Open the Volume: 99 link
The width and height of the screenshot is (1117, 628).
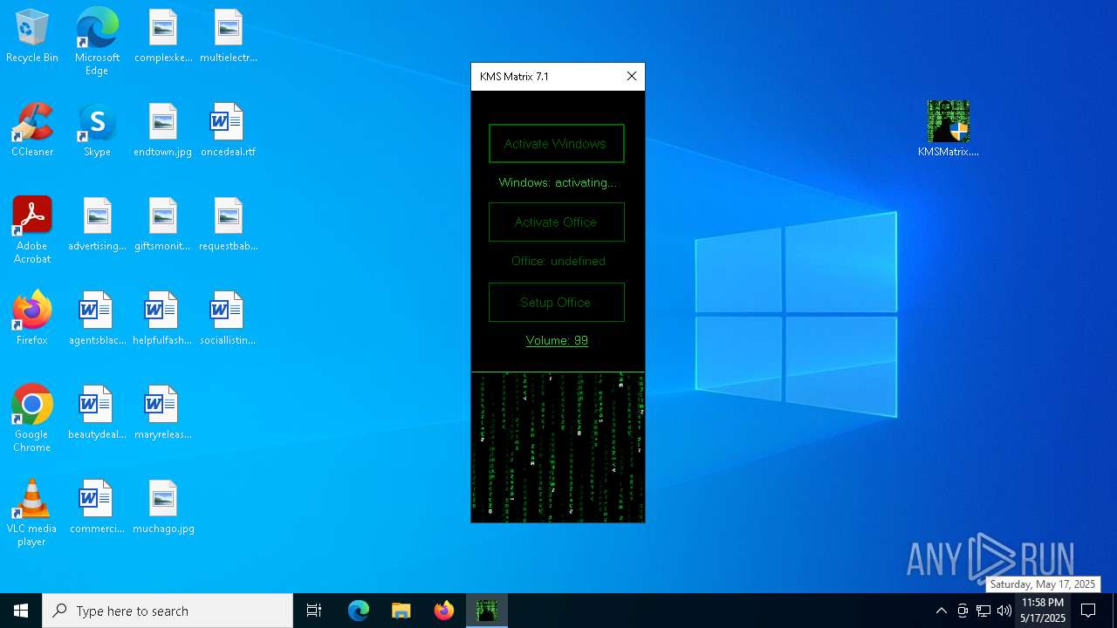[x=557, y=340]
